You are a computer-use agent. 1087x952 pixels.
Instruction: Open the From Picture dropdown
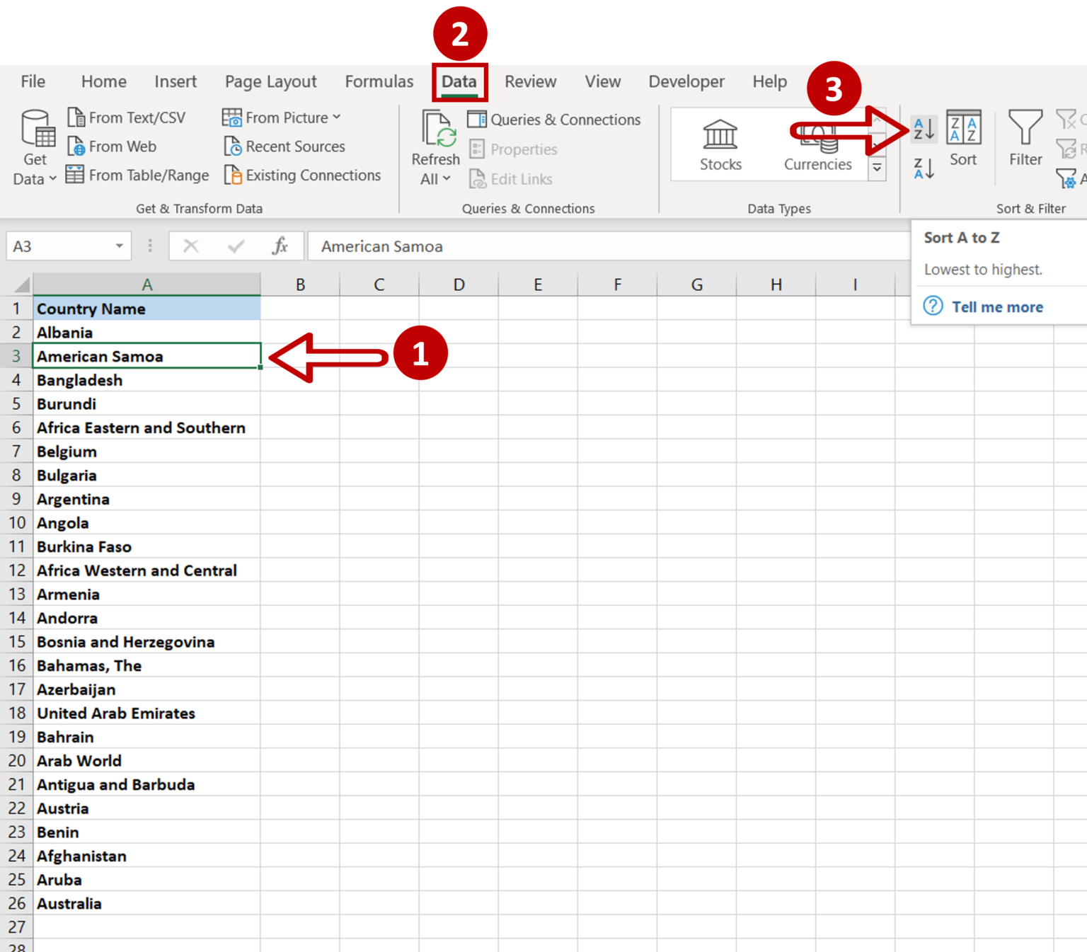(335, 117)
